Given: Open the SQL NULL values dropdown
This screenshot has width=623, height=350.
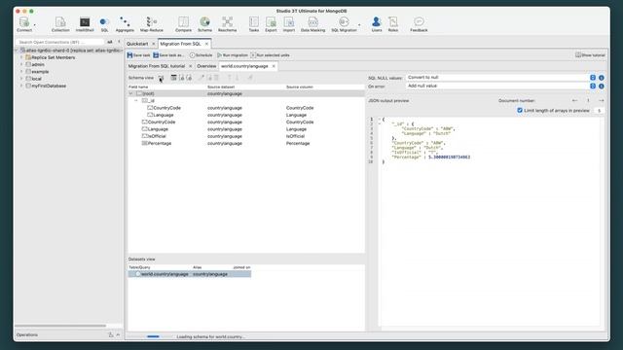Looking at the screenshot, I should (x=593, y=78).
